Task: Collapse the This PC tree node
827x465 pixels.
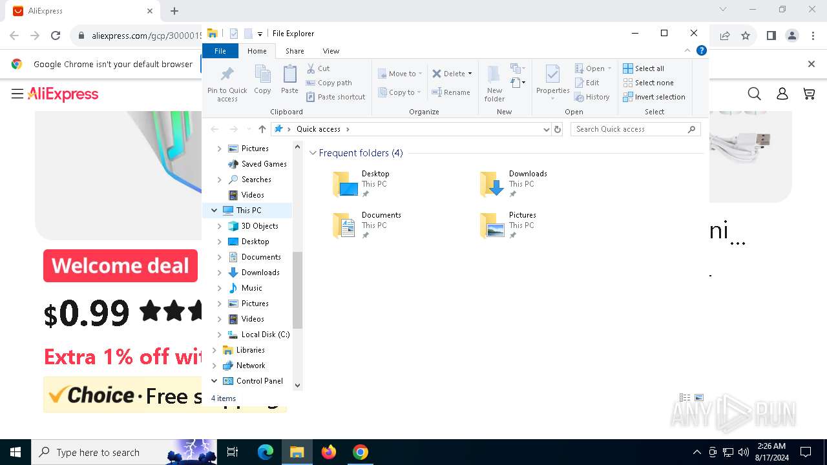Action: tap(214, 211)
